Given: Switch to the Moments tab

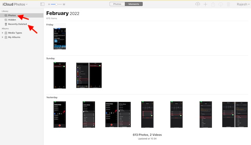Looking at the screenshot, I should [134, 4].
